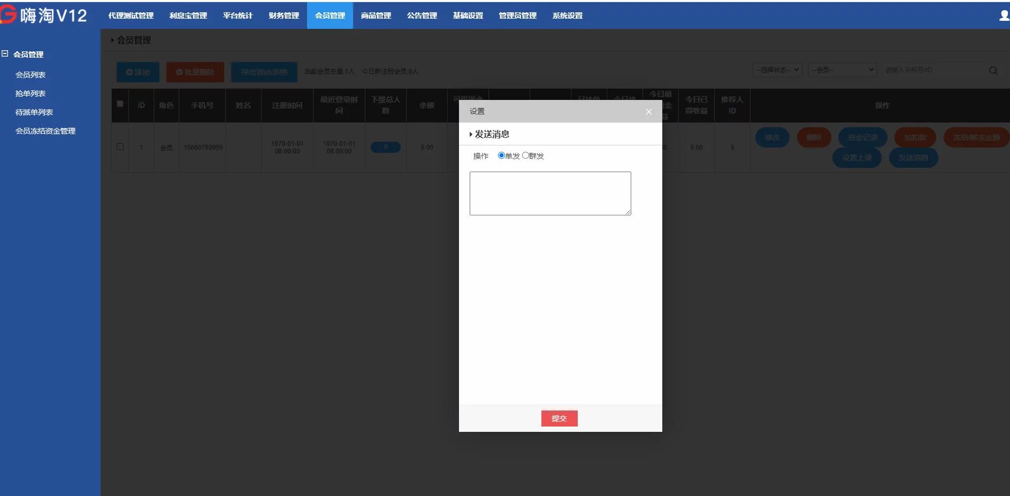This screenshot has width=1010, height=496.
Task: Open the 选择状态 dropdown
Action: click(x=777, y=70)
